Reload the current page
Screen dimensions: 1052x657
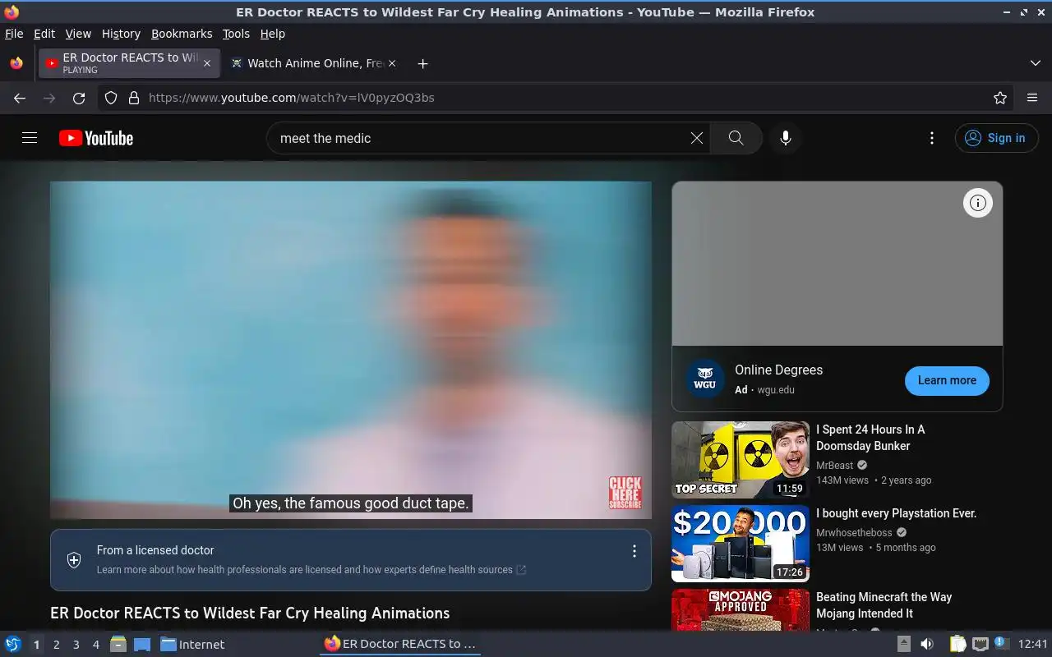(x=79, y=98)
